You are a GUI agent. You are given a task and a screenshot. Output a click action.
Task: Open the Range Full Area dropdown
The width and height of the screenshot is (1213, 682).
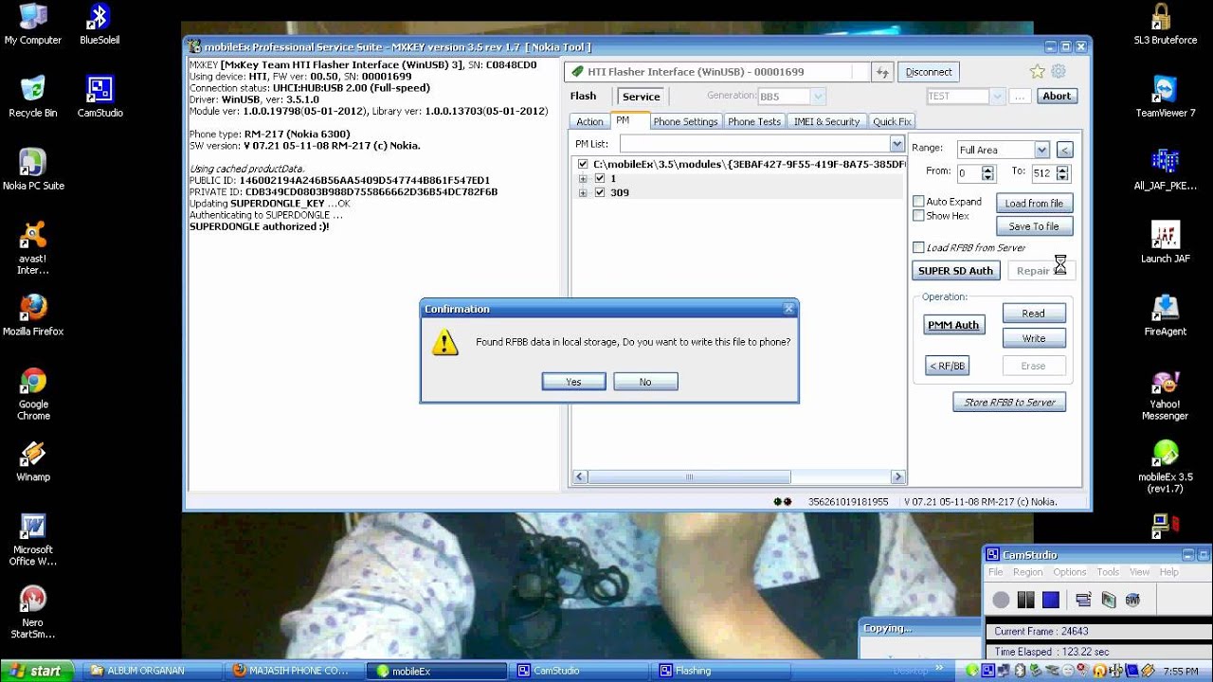tap(1041, 150)
